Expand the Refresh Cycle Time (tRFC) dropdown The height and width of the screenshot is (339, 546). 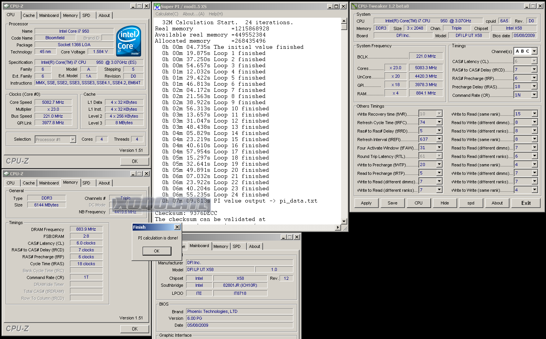[439, 122]
